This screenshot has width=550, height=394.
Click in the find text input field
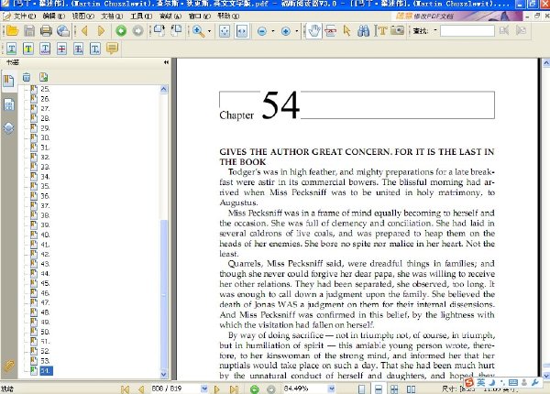point(467,31)
